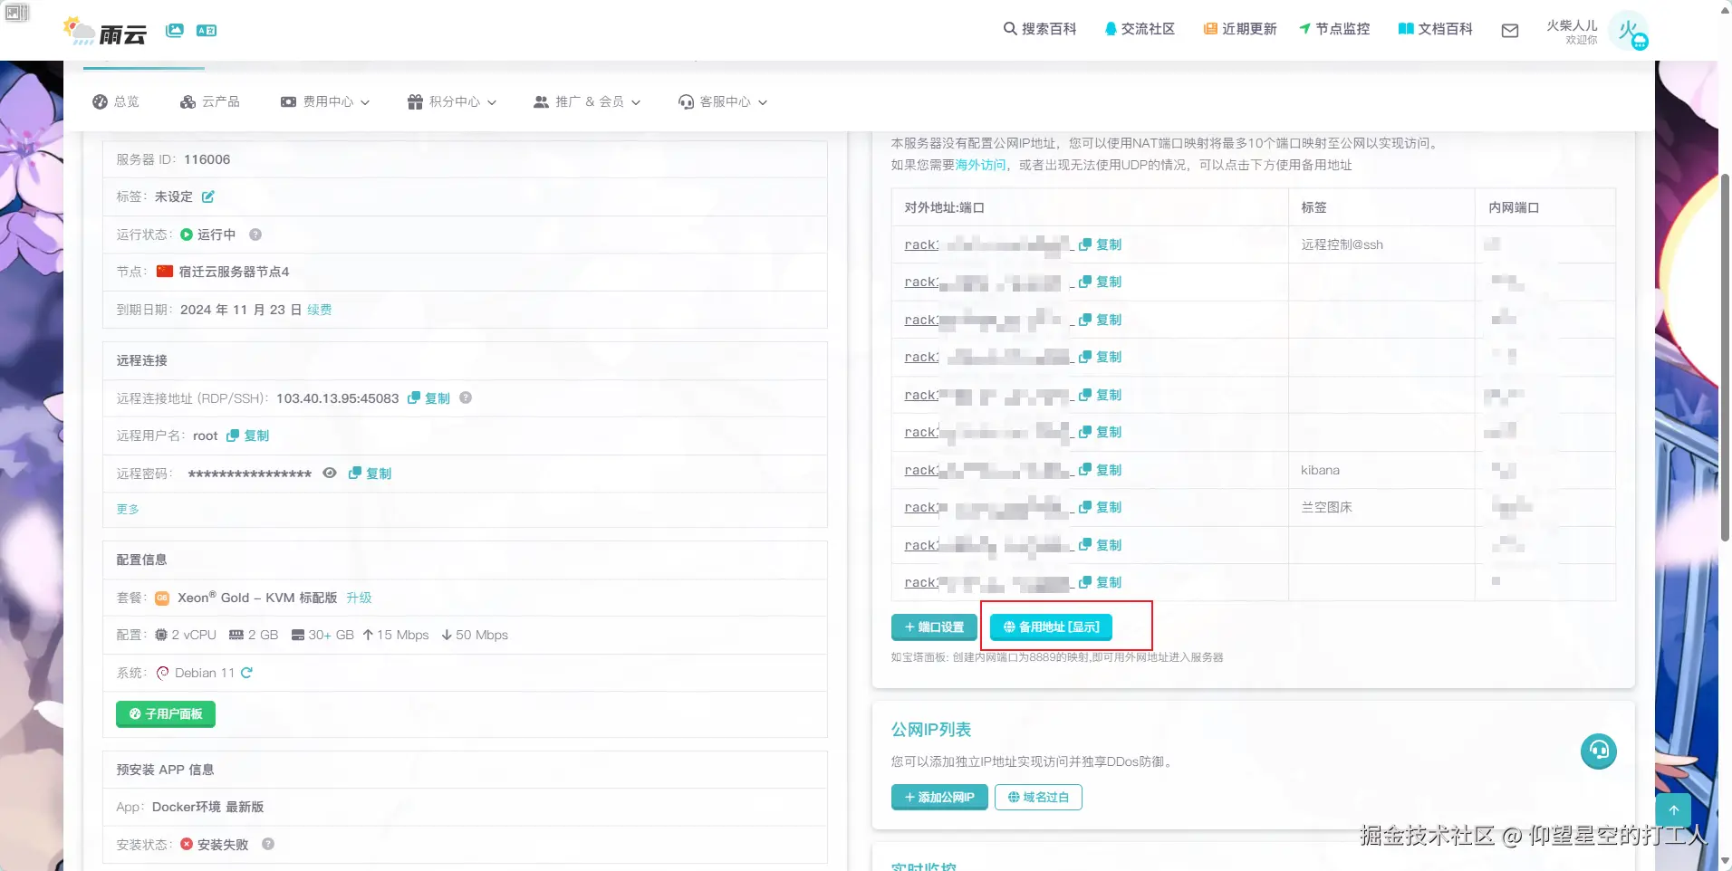
Task: Click the 雨云 logo
Action: click(x=105, y=32)
